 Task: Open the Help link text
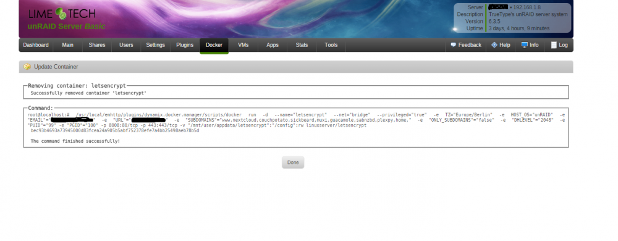pos(504,45)
